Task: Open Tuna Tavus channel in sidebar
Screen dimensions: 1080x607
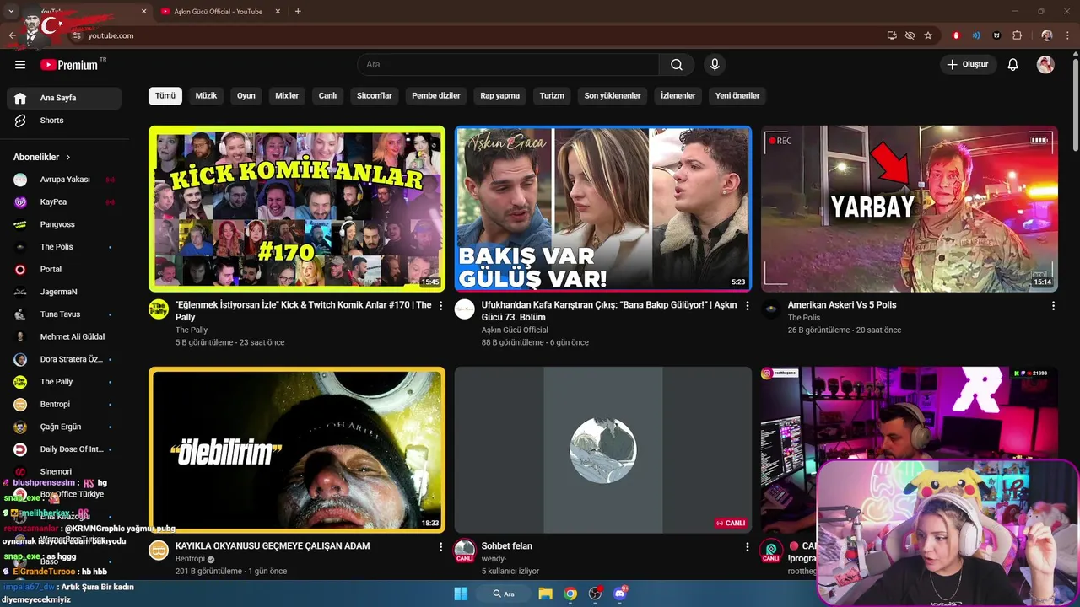Action: [x=64, y=314]
